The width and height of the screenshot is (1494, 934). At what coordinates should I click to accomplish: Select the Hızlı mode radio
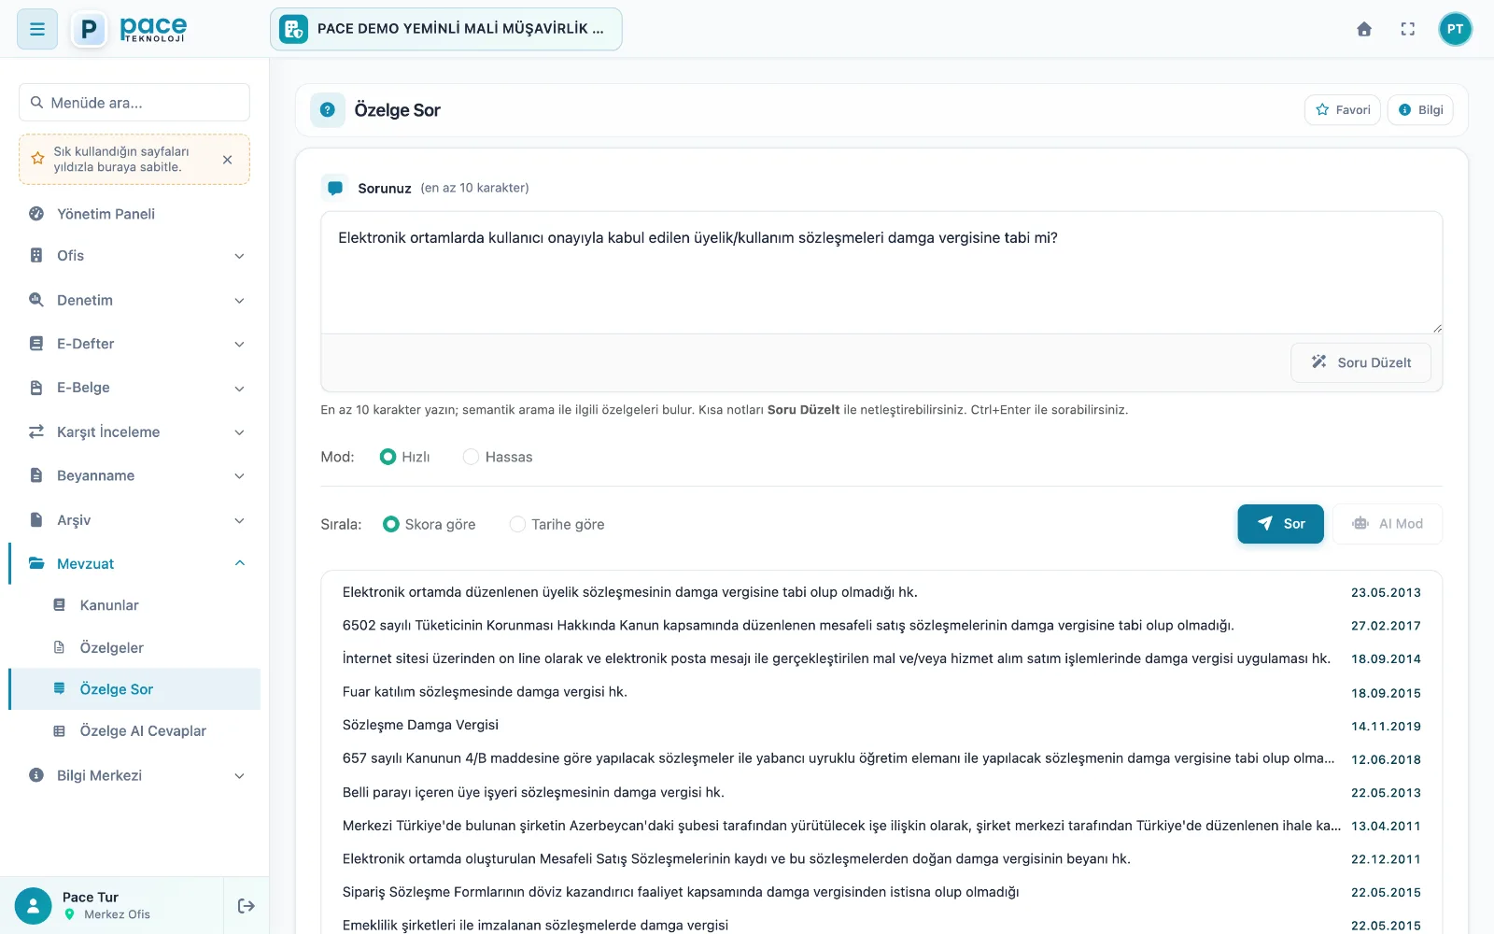(388, 457)
